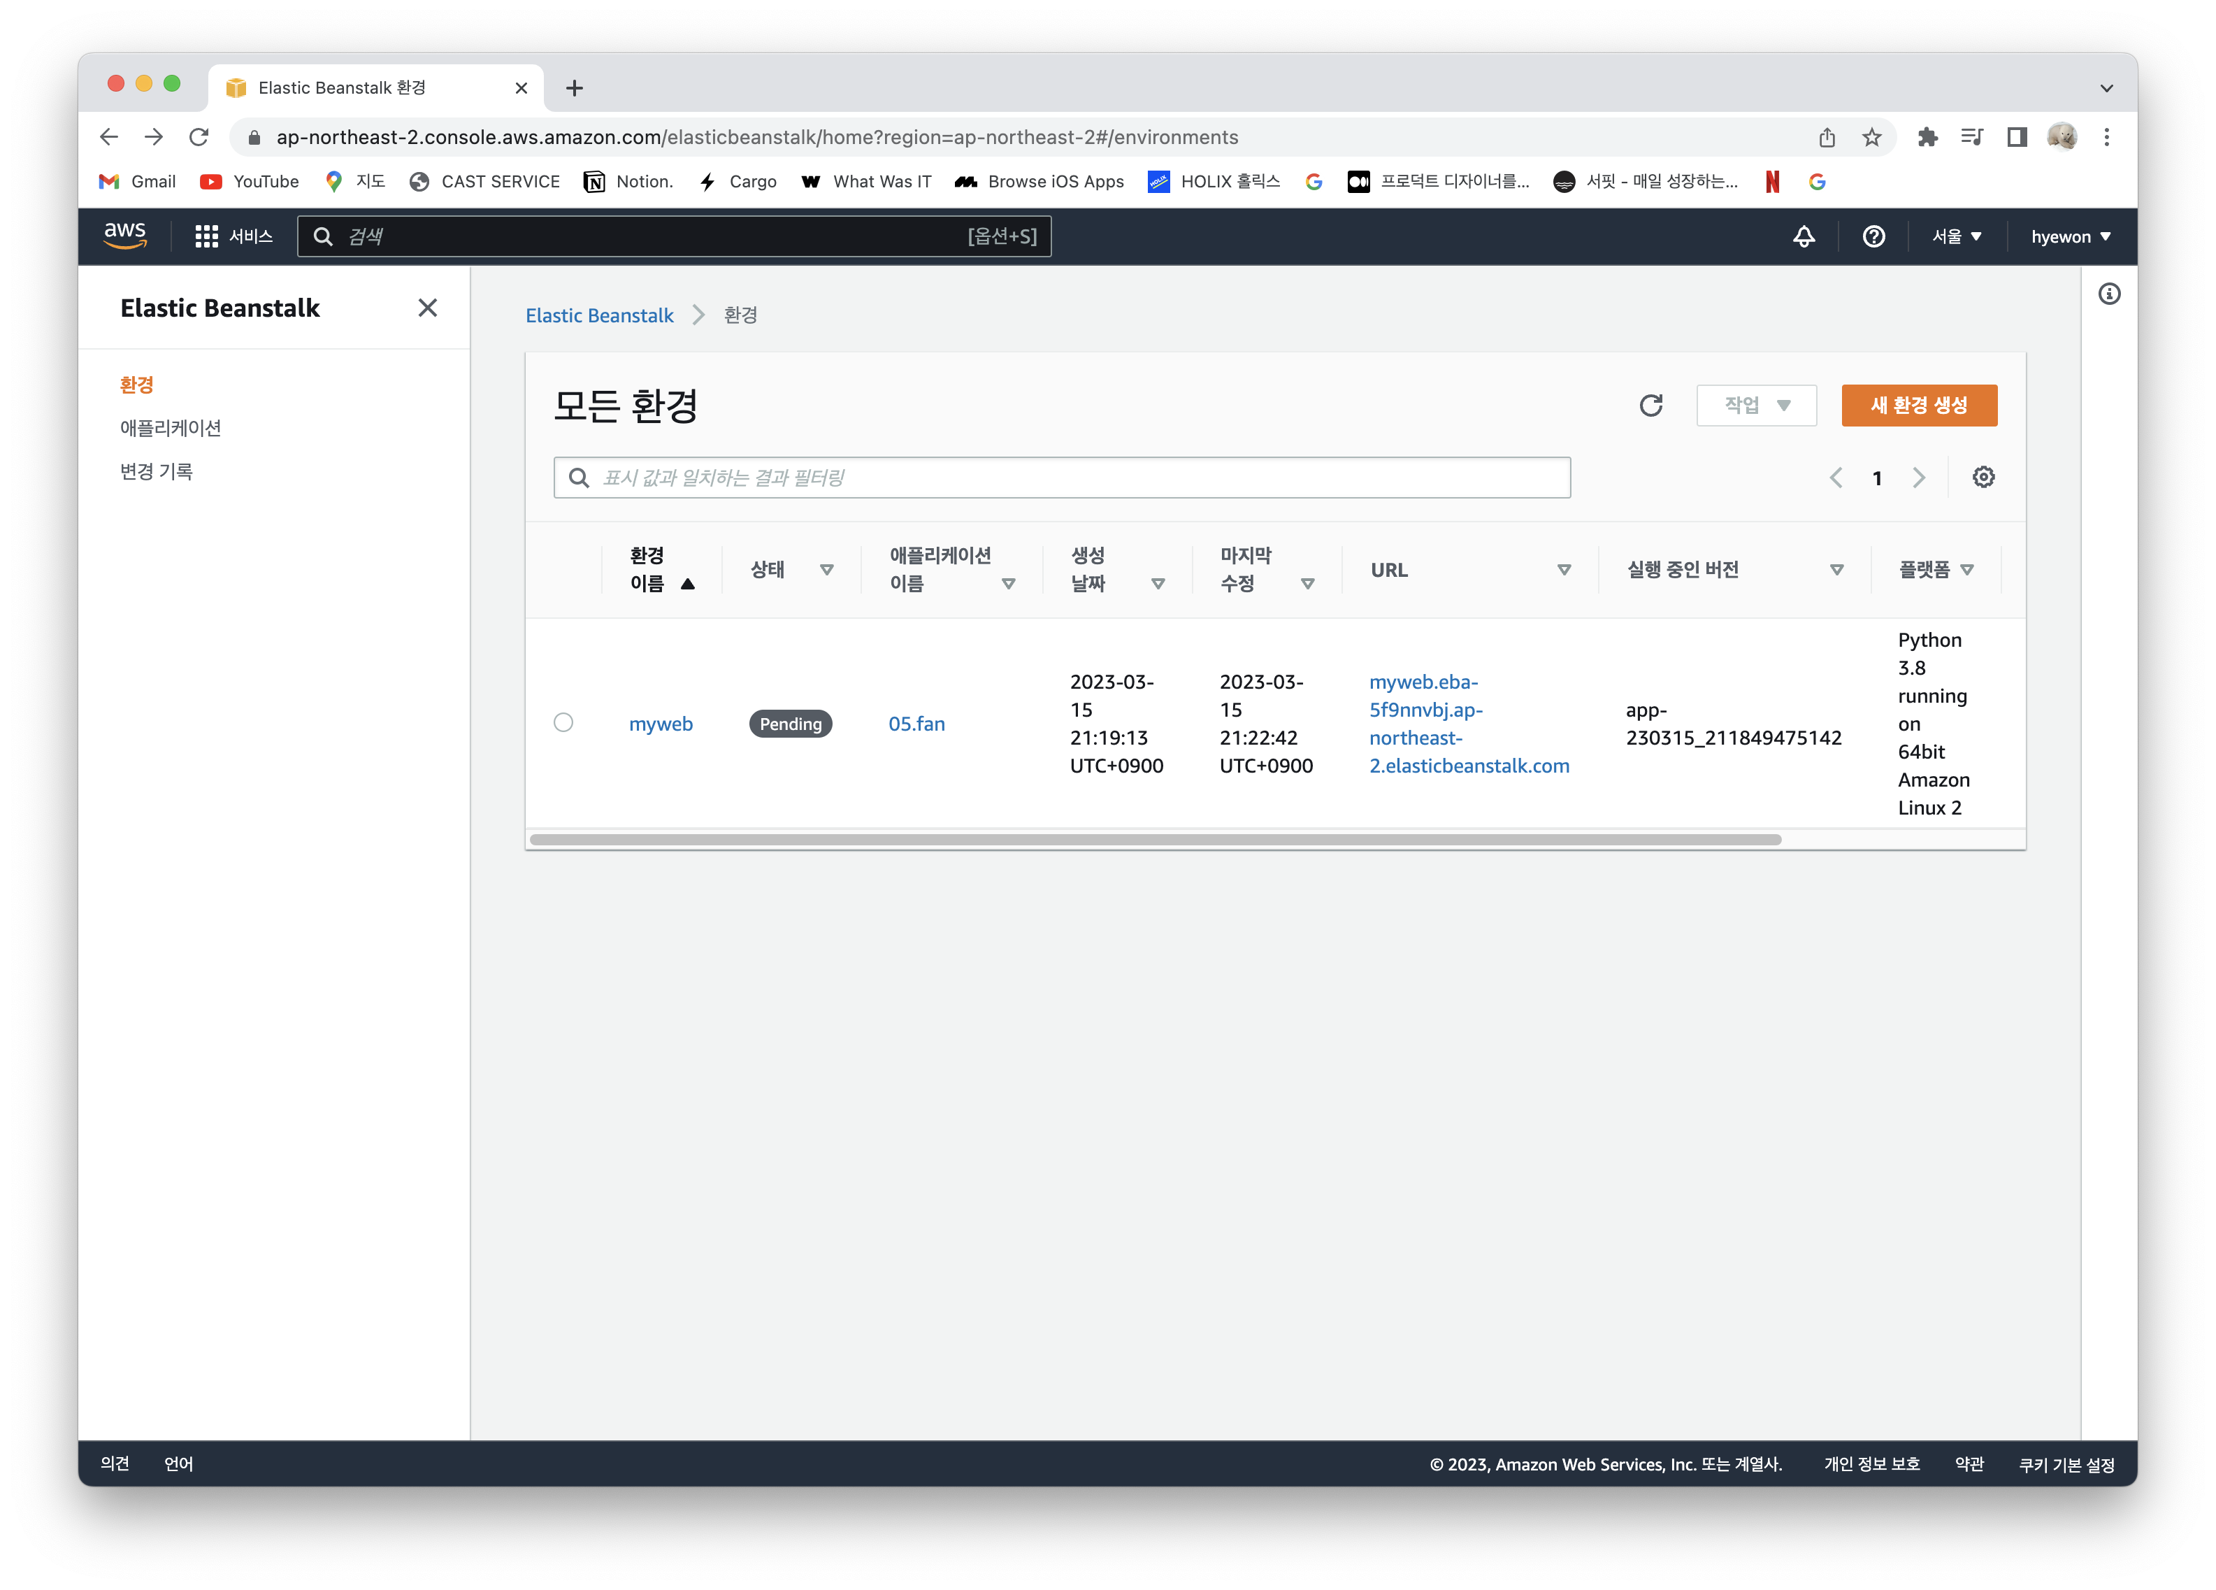
Task: Focus the AWS 검색 search field
Action: click(674, 236)
